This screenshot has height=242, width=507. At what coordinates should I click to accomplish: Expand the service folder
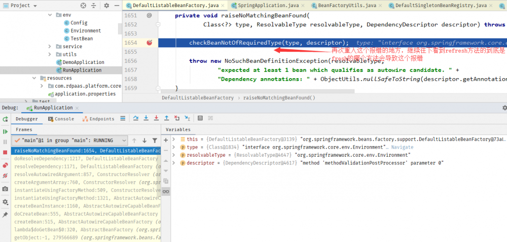coord(50,46)
